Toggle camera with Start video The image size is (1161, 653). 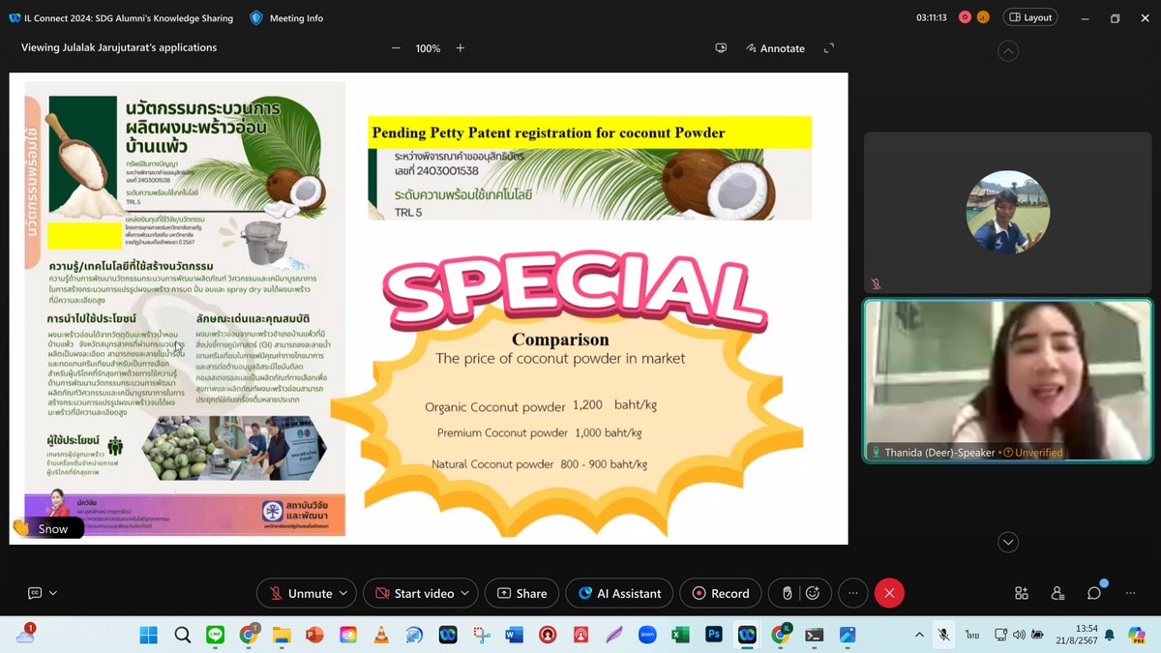pos(414,593)
